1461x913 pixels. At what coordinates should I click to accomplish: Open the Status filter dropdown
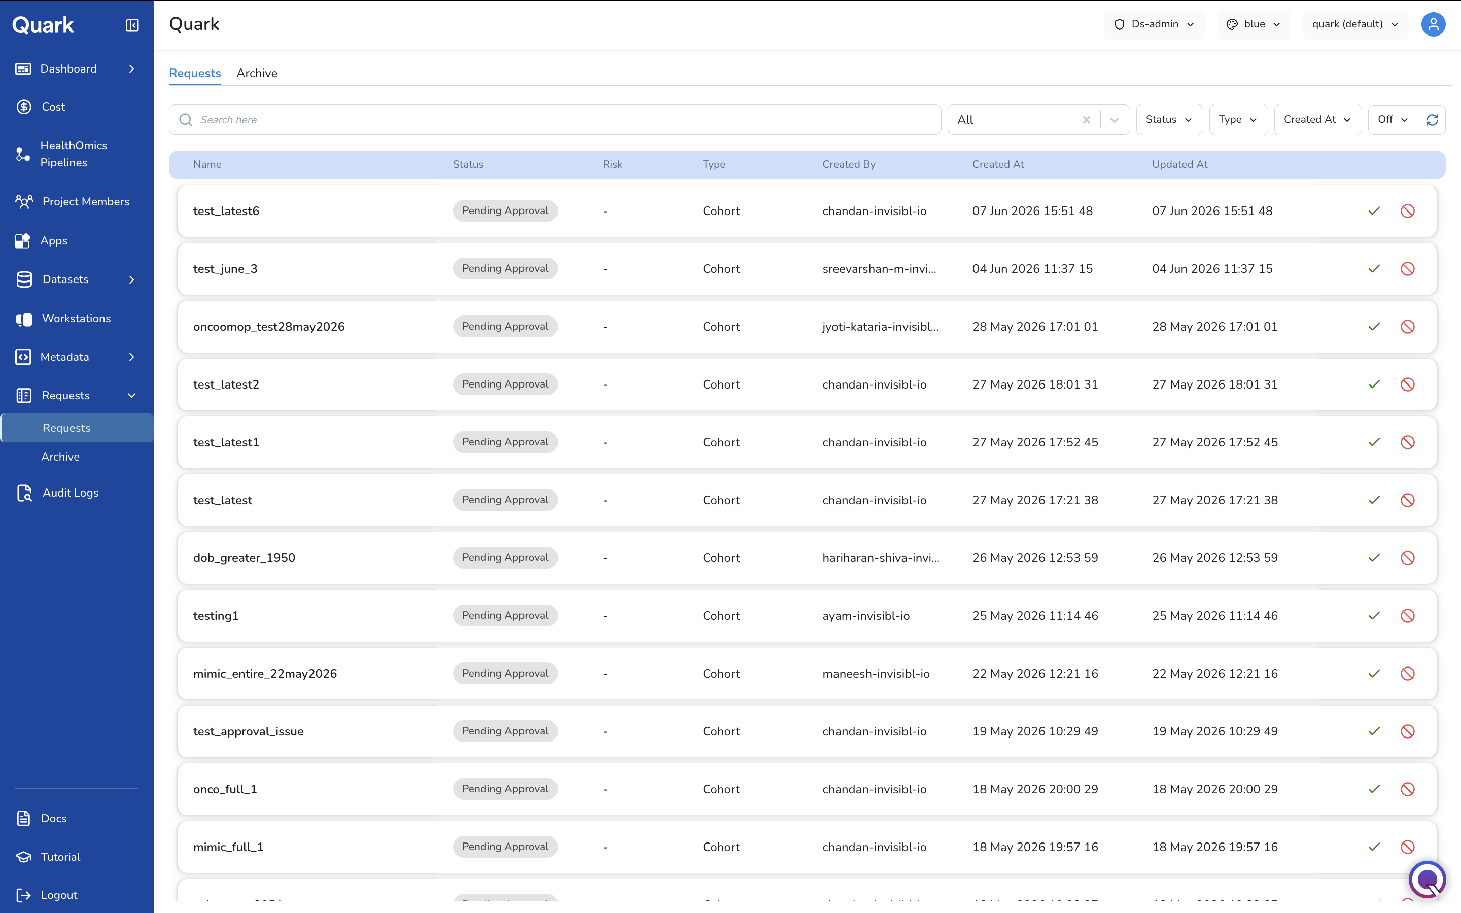point(1169,120)
